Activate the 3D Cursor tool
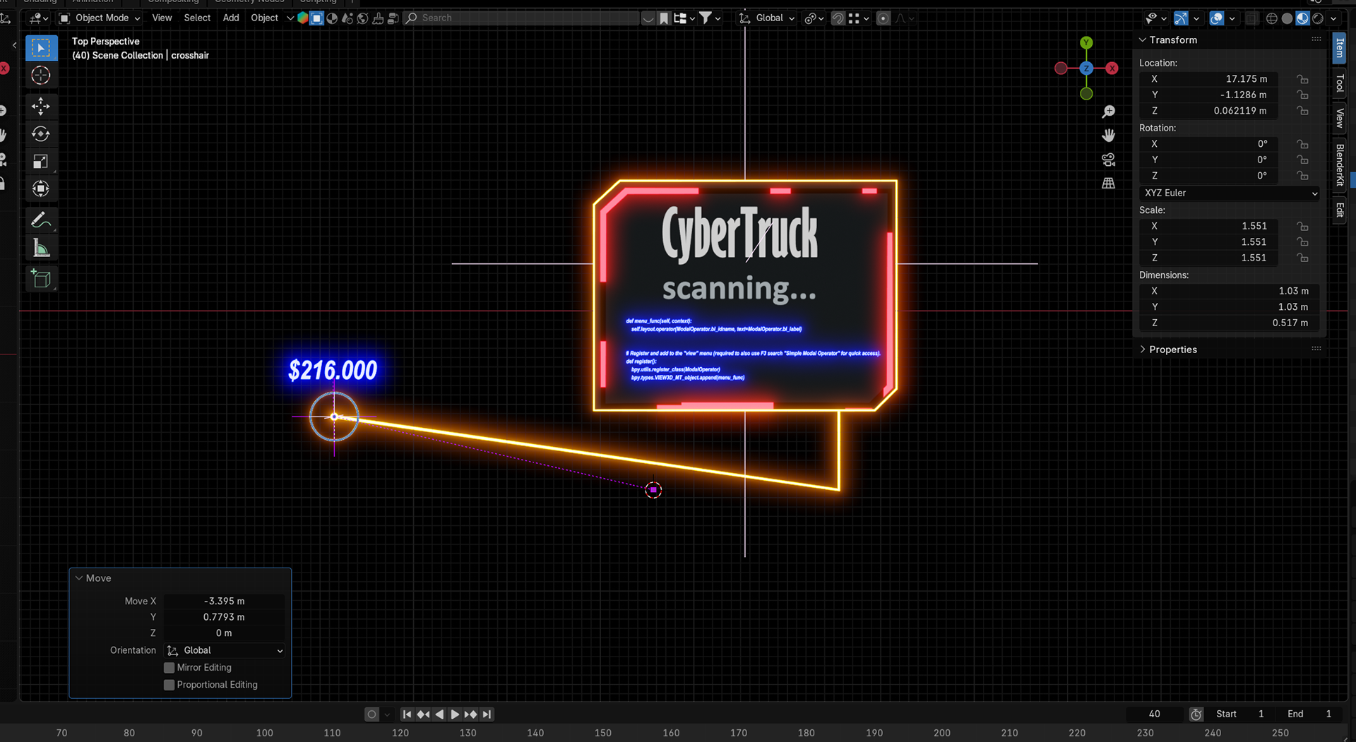This screenshot has width=1356, height=742. pos(41,76)
